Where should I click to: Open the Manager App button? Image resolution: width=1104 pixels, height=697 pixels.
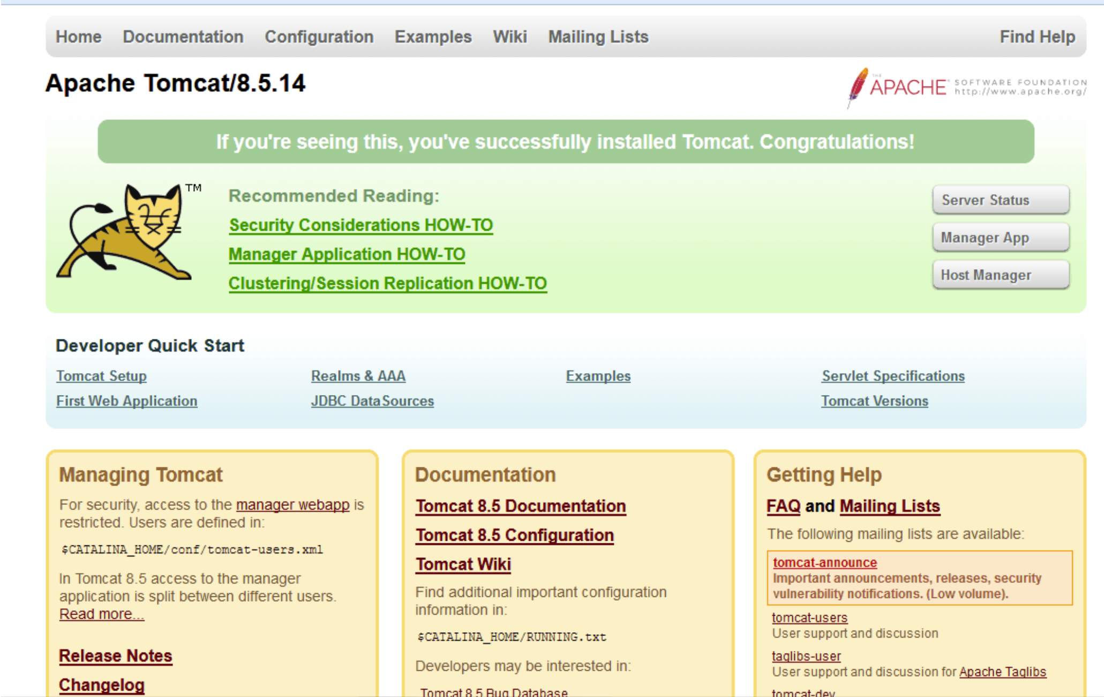1000,238
